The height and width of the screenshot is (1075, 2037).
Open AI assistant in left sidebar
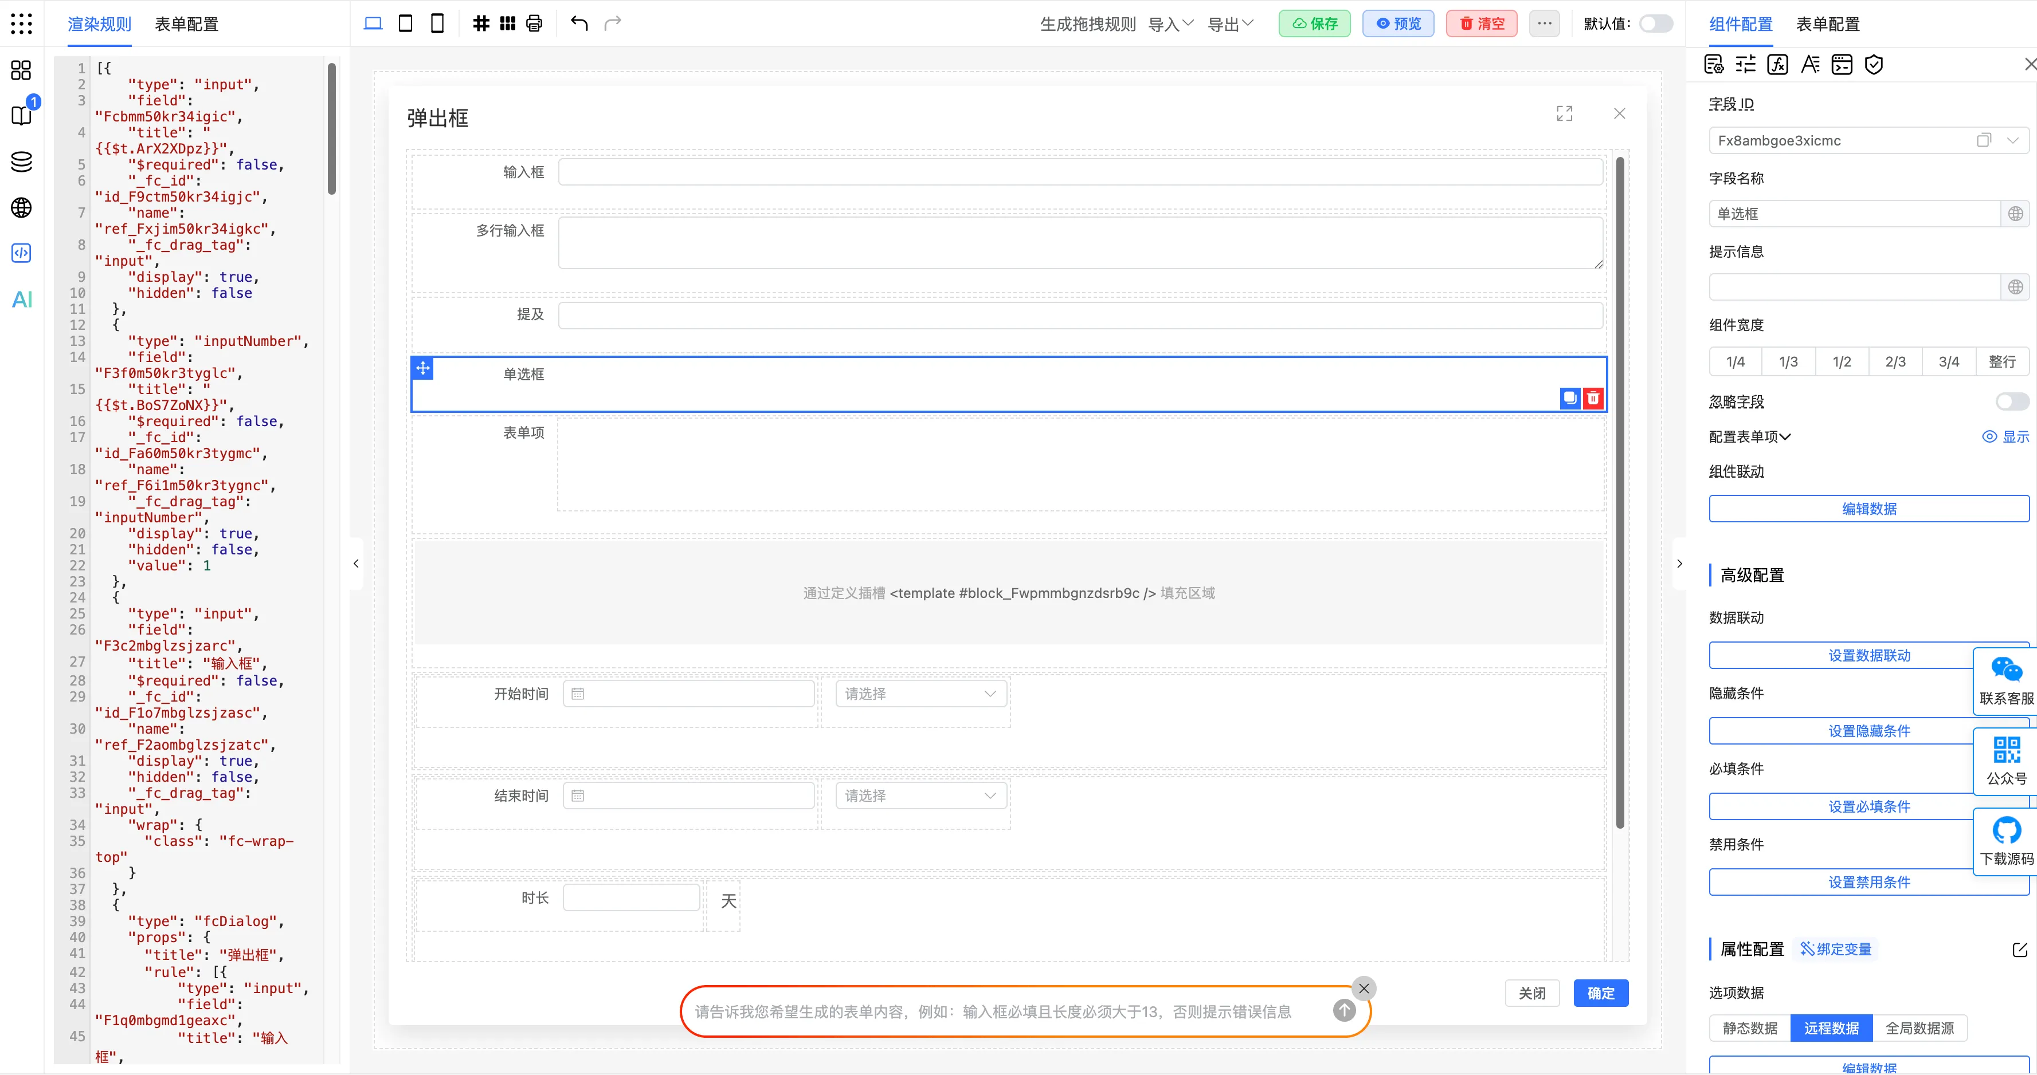tap(21, 300)
